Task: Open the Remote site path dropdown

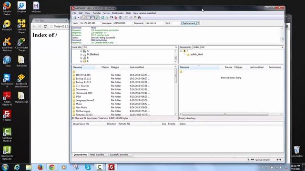Action: 282,47
